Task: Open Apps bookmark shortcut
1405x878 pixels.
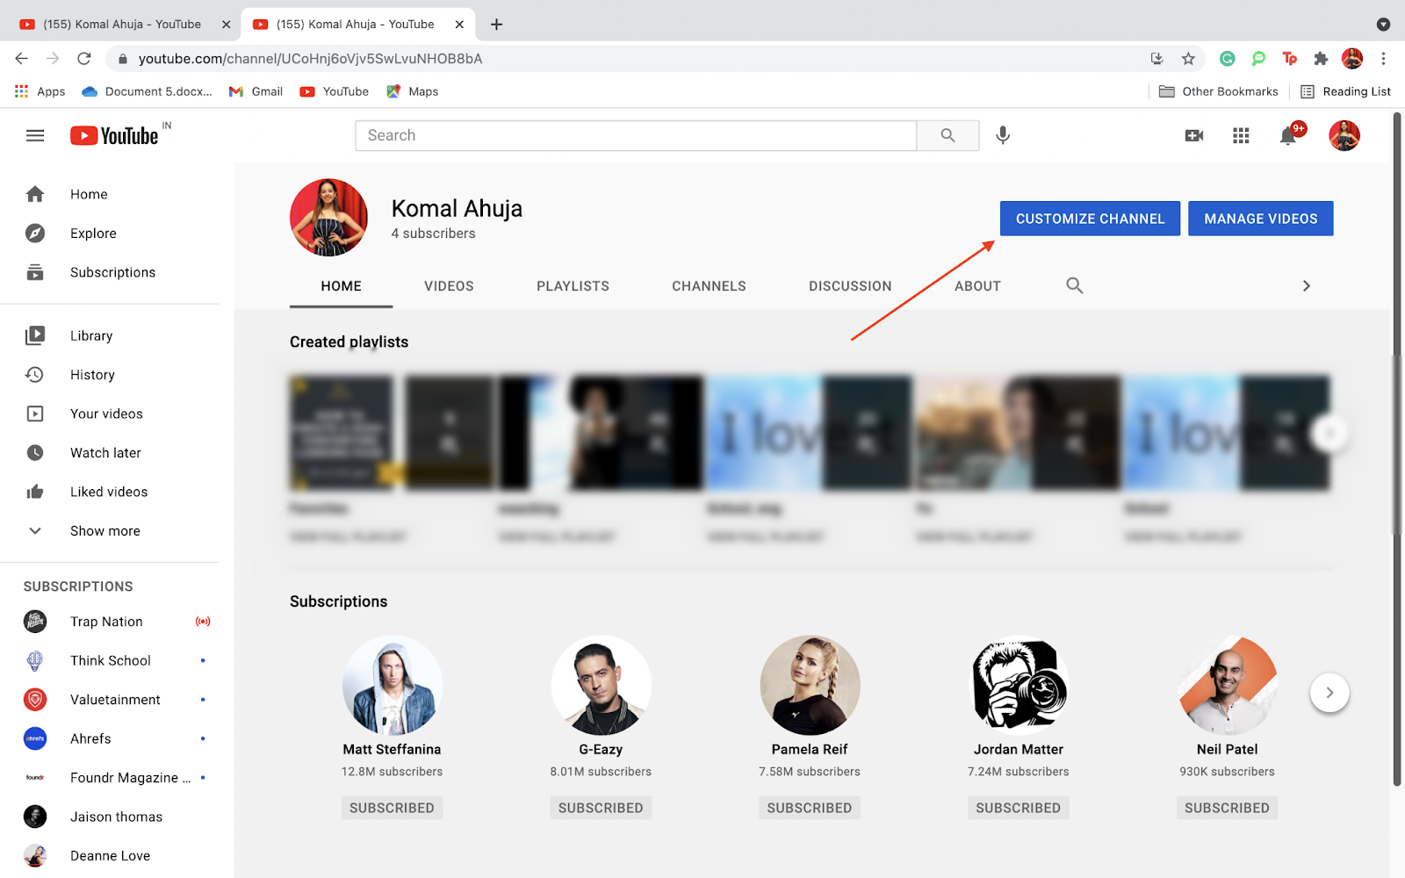Action: pyautogui.click(x=40, y=91)
